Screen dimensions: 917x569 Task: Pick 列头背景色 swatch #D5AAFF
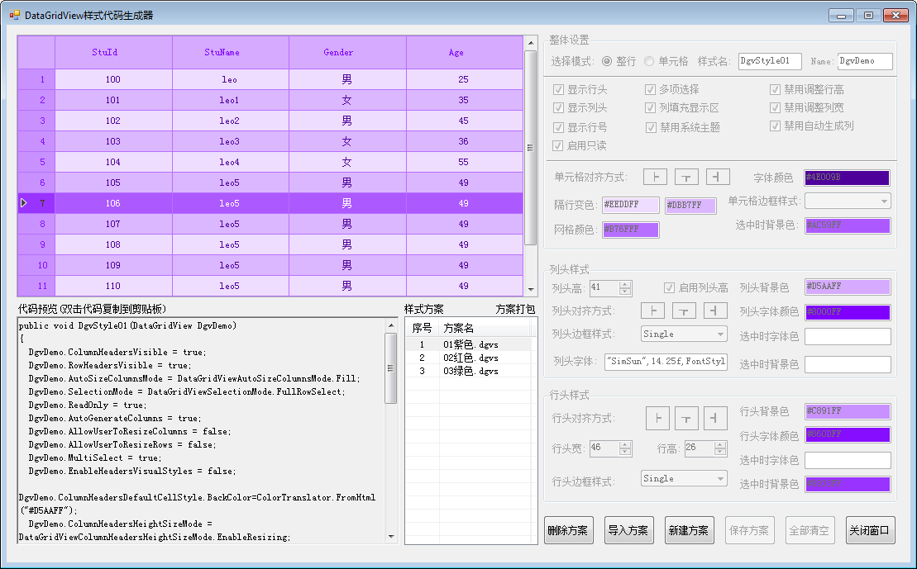coord(848,287)
